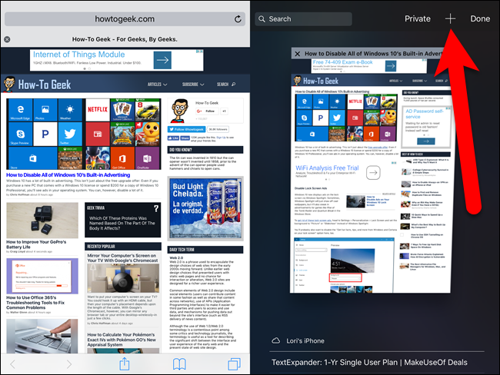This screenshot has width=500, height=375.
Task: Open the Office 365 Troubleshooting Tools article
Action: point(35,302)
